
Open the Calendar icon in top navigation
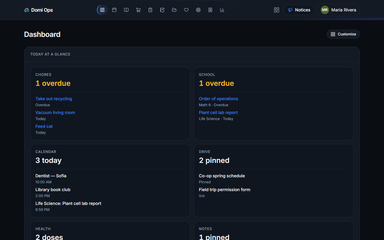tap(114, 10)
